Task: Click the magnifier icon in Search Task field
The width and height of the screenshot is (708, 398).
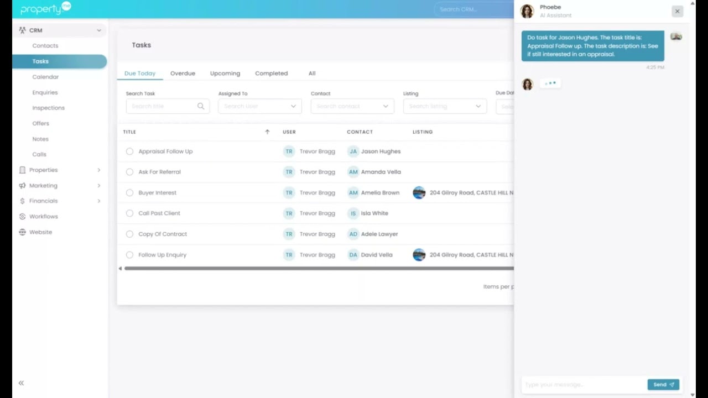Action: 201,106
